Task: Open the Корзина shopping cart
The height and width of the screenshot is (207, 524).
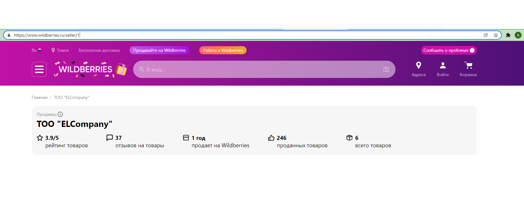Action: pos(468,69)
